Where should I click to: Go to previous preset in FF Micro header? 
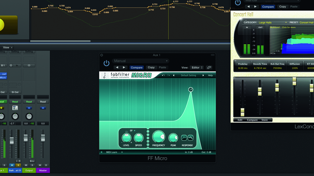117,68
